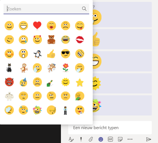
Task: Mark message as important with exclamation icon
Action: click(x=81, y=139)
